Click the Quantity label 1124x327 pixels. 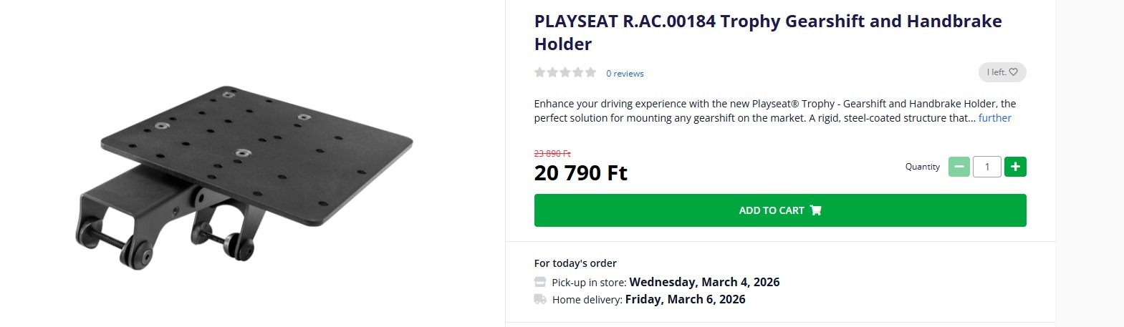[922, 167]
